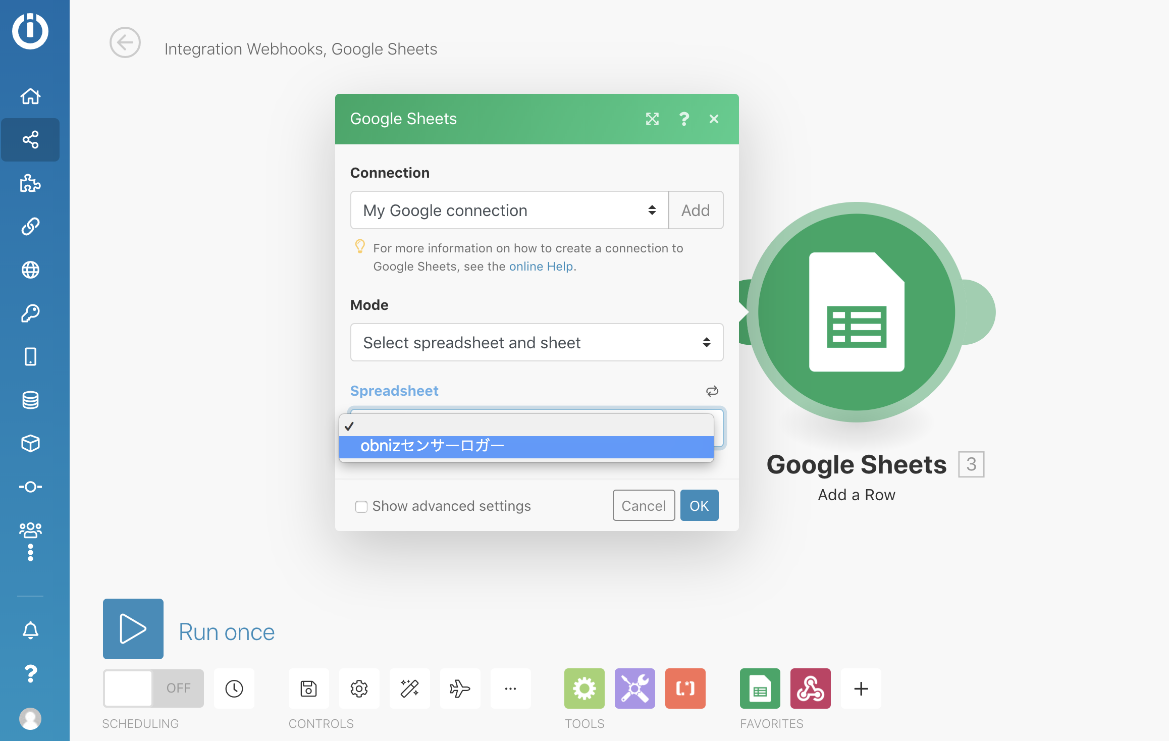Open the Data structures cube icon
This screenshot has height=741, width=1169.
[30, 444]
